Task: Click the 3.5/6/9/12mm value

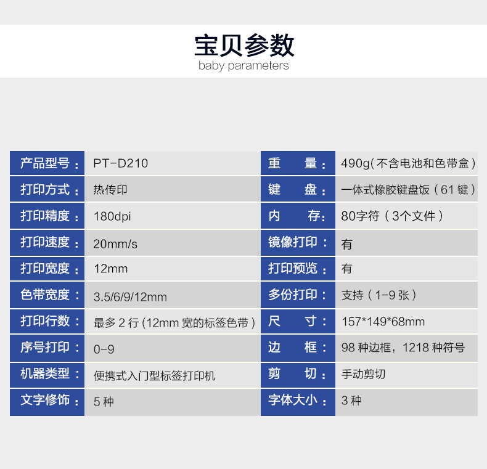Action: tap(130, 297)
